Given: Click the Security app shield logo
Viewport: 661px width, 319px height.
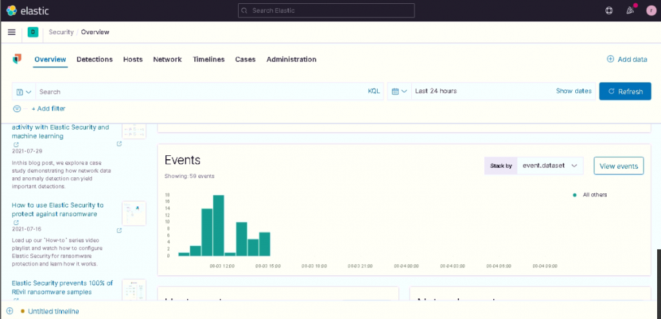Looking at the screenshot, I should [x=17, y=59].
